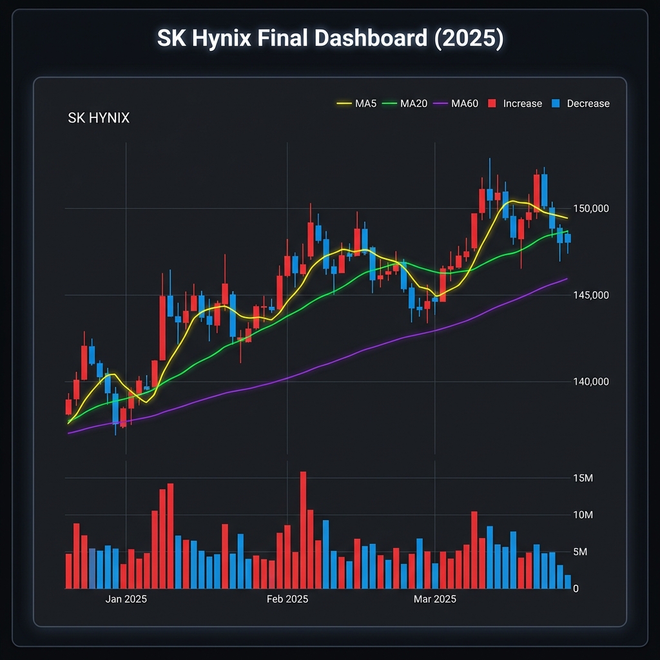
Task: Toggle the MA60 legend entry
Action: point(456,104)
